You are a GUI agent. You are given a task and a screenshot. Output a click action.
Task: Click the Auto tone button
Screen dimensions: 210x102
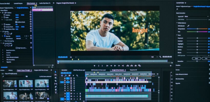pos(206,58)
